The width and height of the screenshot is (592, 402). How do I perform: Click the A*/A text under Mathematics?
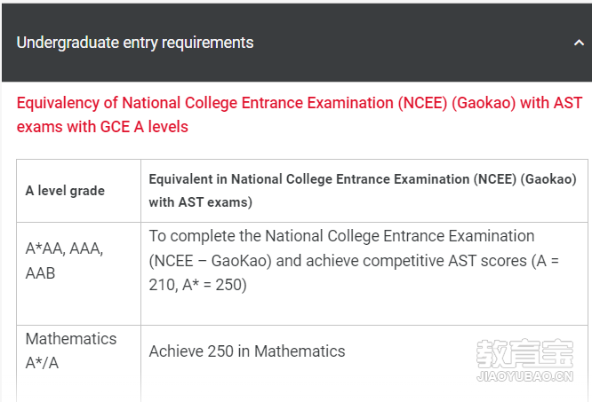point(42,363)
